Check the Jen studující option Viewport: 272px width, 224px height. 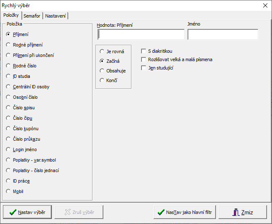pyautogui.click(x=144, y=68)
